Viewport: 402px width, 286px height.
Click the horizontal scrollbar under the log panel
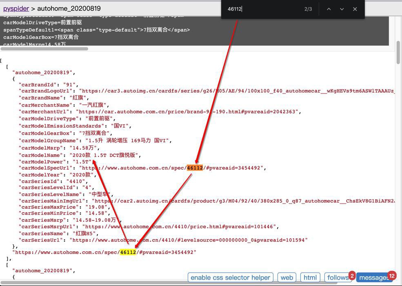pos(44,49)
